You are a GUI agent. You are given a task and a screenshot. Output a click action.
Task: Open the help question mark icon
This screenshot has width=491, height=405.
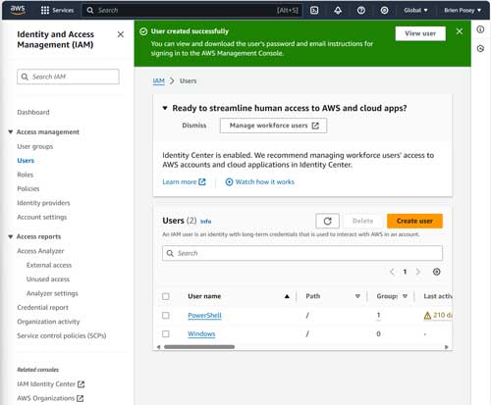pos(361,11)
